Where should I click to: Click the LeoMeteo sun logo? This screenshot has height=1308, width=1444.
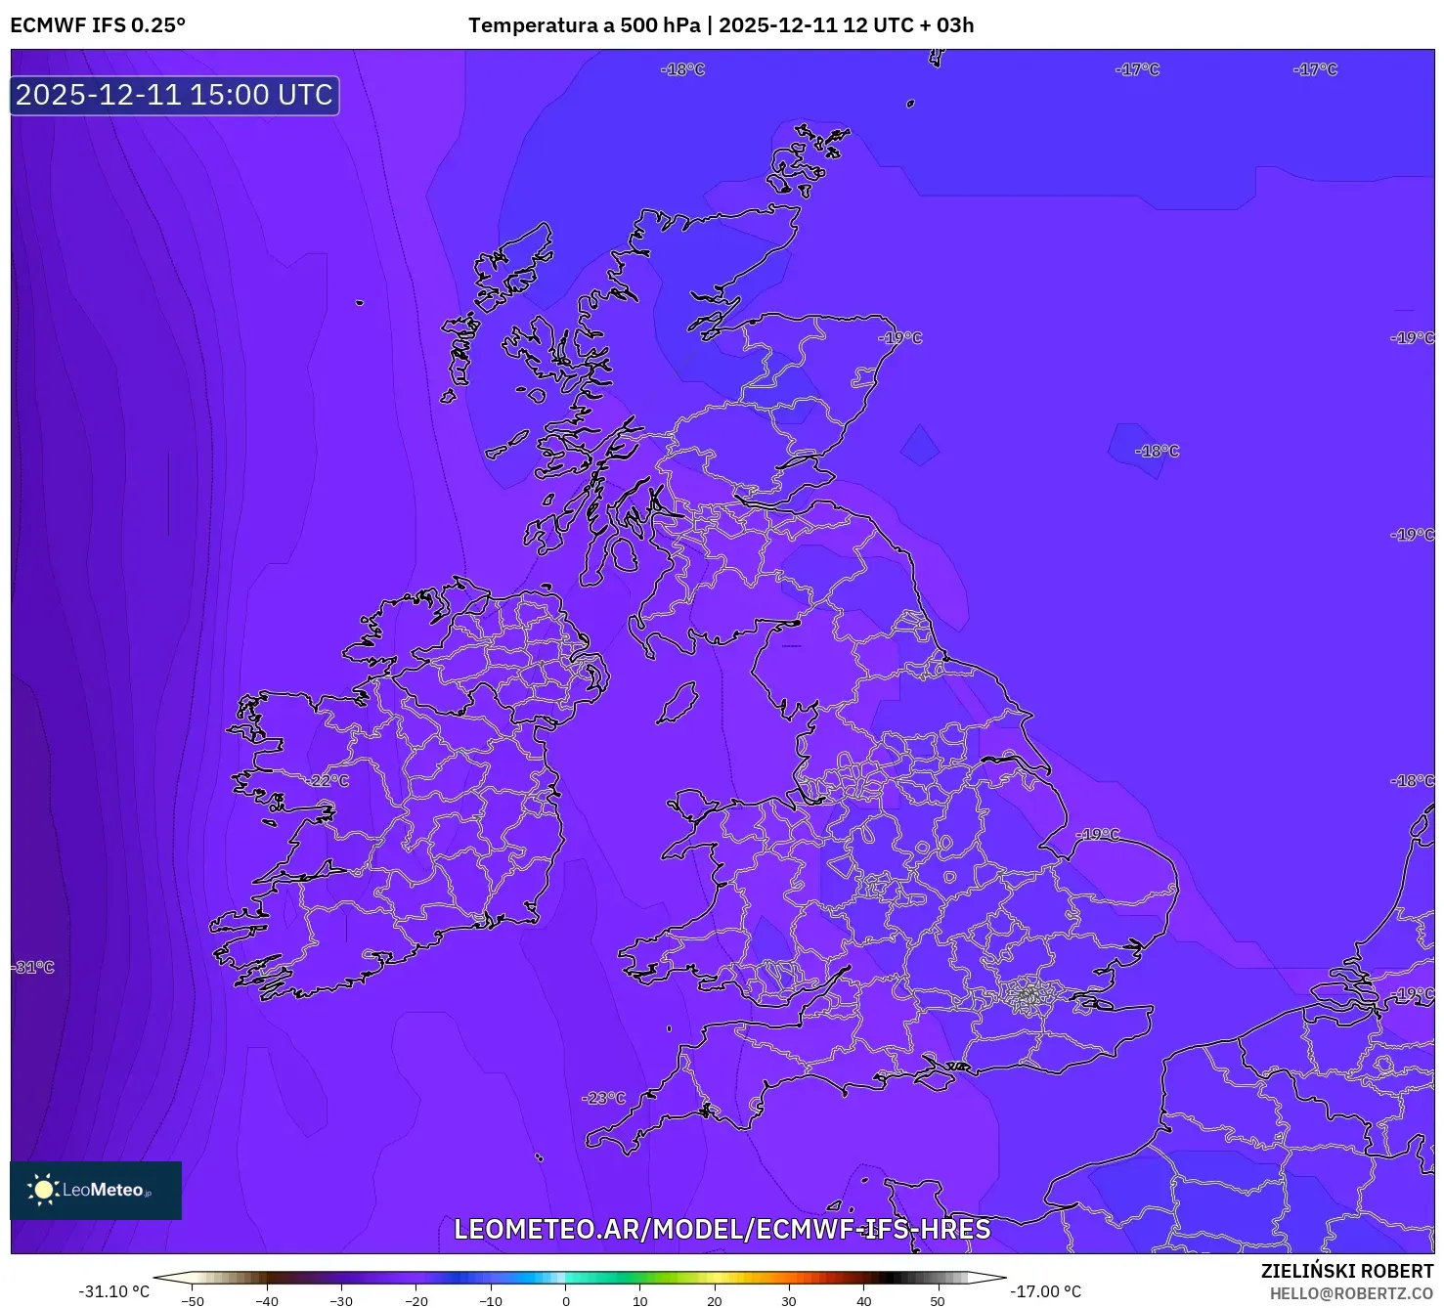[44, 1192]
